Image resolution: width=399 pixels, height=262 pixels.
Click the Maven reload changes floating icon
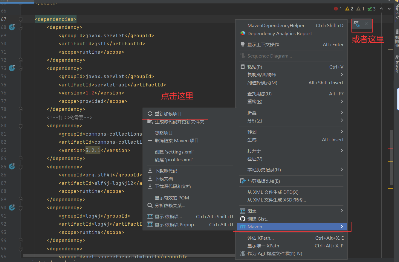pyautogui.click(x=357, y=24)
